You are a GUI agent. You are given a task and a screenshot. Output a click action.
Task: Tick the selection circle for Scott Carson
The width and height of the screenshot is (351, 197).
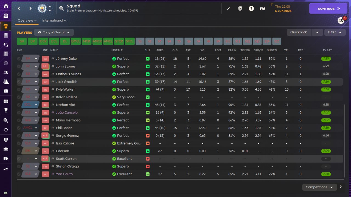point(19,159)
